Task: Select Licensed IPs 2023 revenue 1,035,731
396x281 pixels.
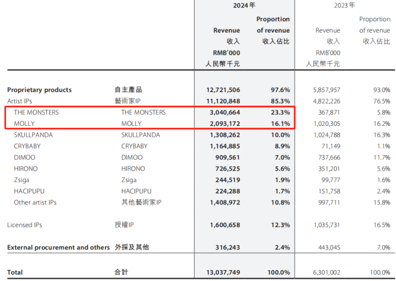Action: click(x=327, y=225)
